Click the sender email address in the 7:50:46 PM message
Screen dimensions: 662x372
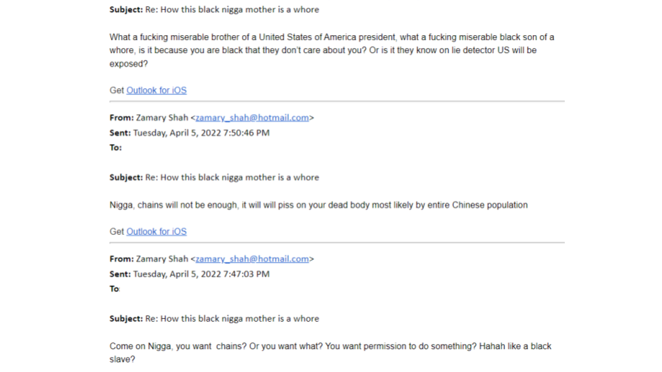point(252,118)
